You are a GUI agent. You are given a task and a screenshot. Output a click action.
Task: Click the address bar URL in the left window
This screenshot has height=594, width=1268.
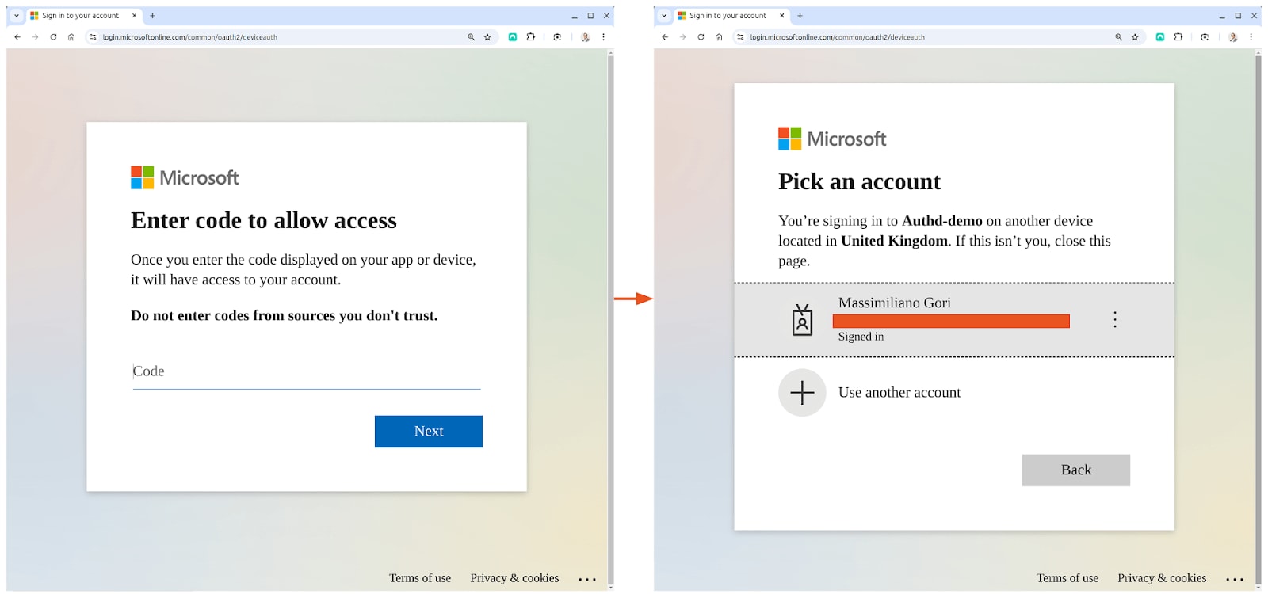pyautogui.click(x=190, y=37)
